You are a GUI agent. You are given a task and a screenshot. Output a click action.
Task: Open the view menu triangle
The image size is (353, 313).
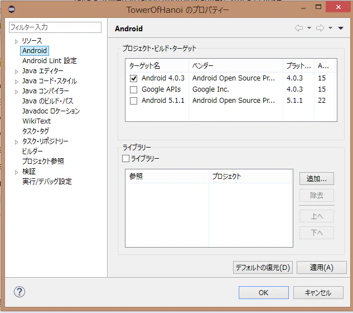[x=341, y=28]
